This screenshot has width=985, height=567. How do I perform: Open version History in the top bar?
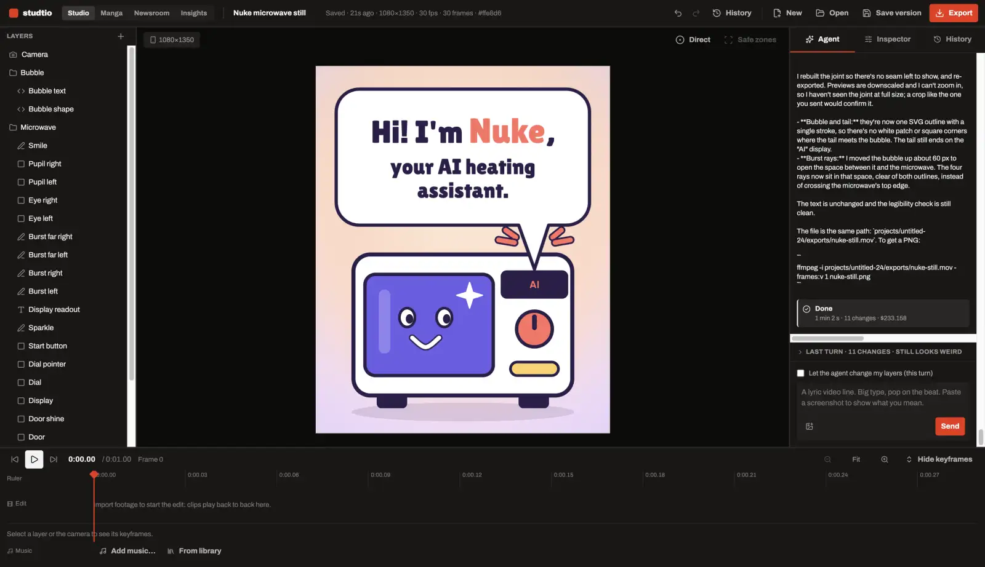[x=732, y=13]
